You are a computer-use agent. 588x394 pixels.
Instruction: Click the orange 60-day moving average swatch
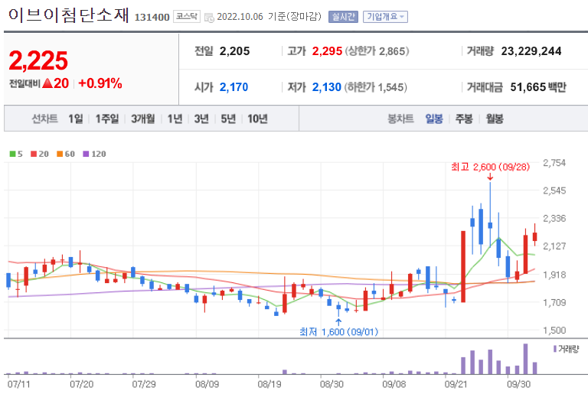60,154
